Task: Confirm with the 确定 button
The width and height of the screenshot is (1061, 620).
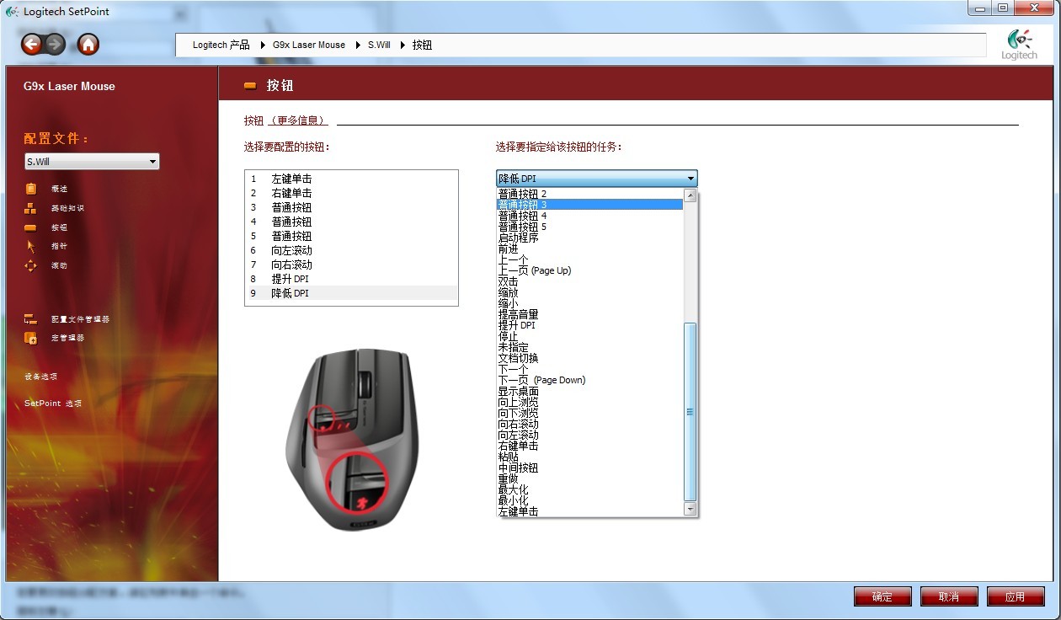Action: click(x=882, y=596)
